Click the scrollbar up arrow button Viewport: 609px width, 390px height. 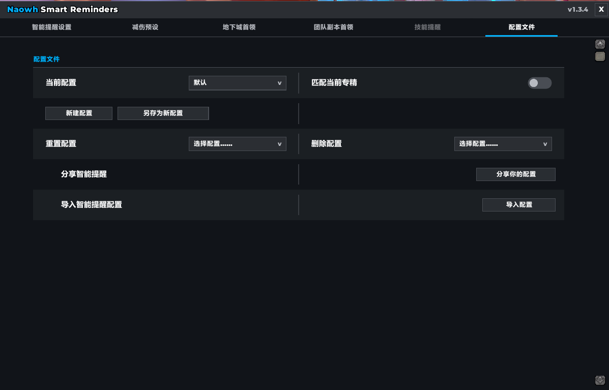click(600, 44)
